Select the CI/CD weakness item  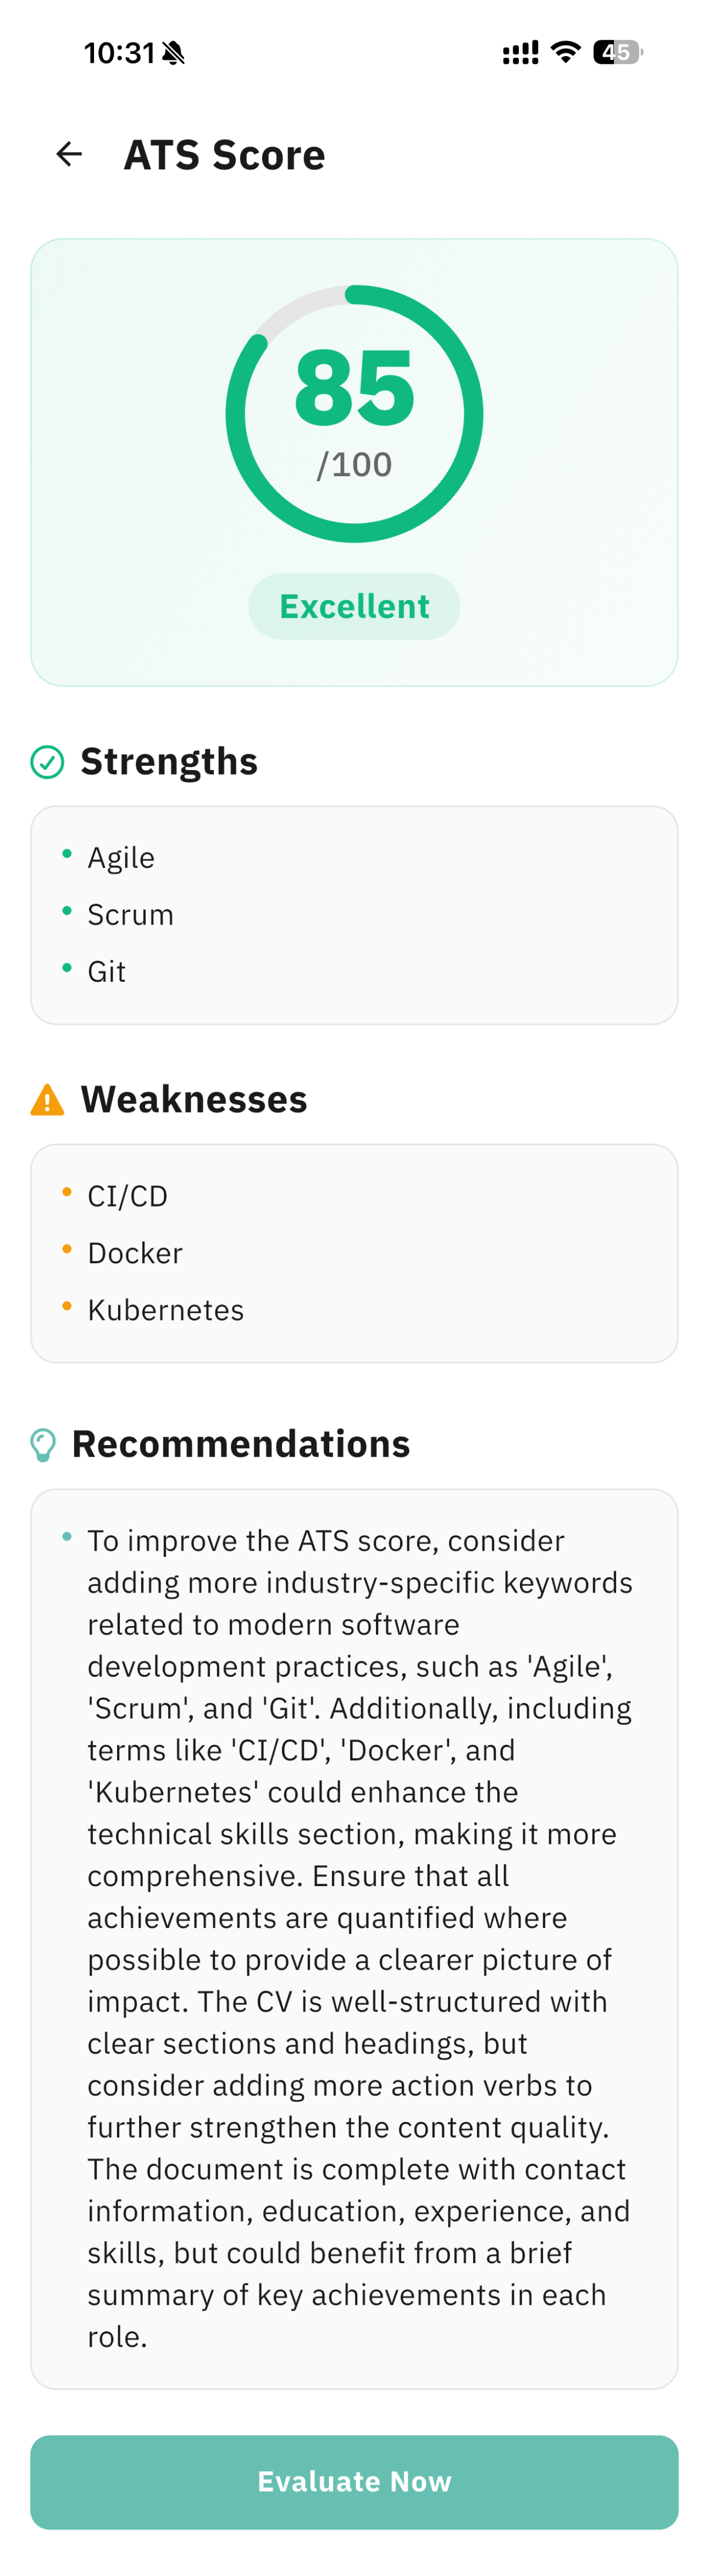[127, 1196]
